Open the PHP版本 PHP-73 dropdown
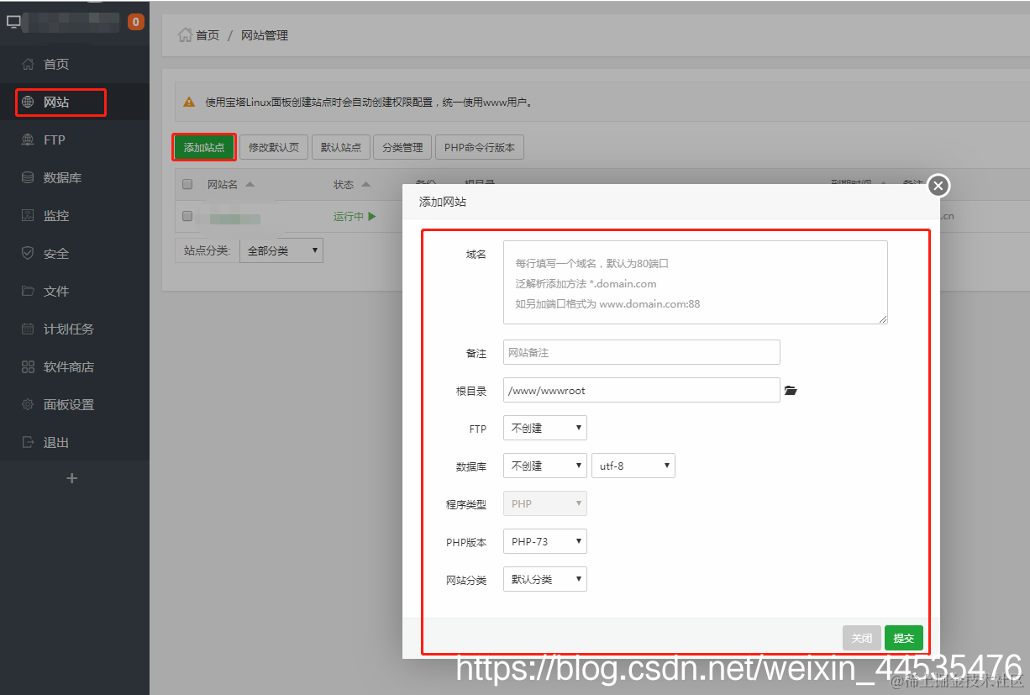The width and height of the screenshot is (1030, 695). coord(545,541)
